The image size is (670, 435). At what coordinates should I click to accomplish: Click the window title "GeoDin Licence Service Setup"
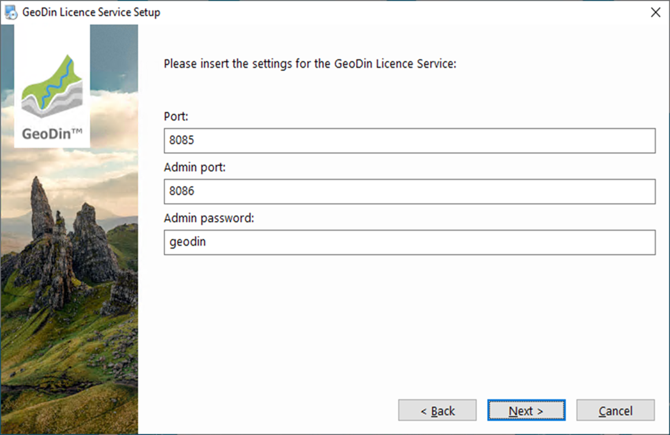click(91, 12)
